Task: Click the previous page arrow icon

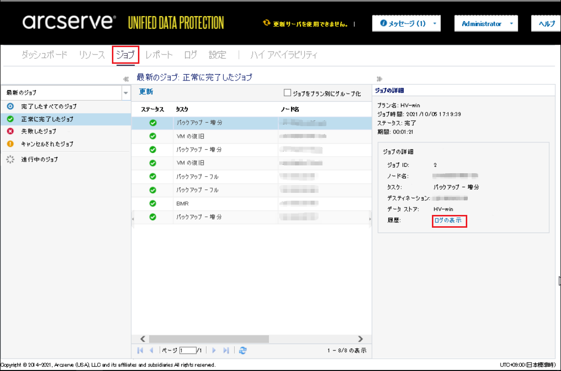Action: pos(152,350)
